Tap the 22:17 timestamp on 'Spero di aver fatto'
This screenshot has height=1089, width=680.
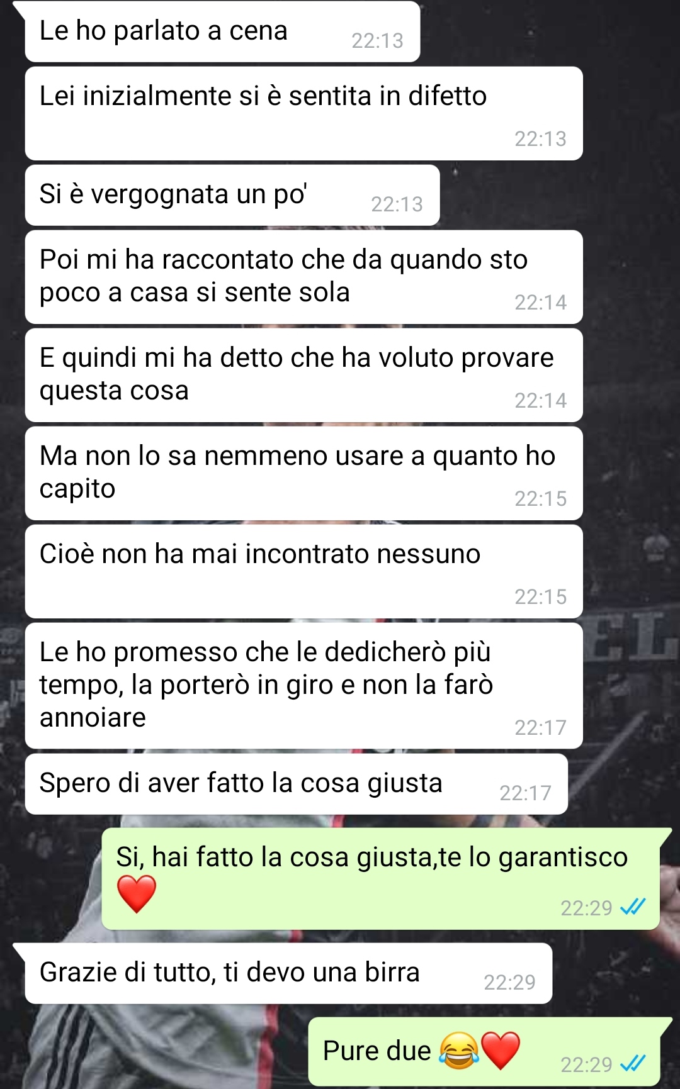coord(525,793)
